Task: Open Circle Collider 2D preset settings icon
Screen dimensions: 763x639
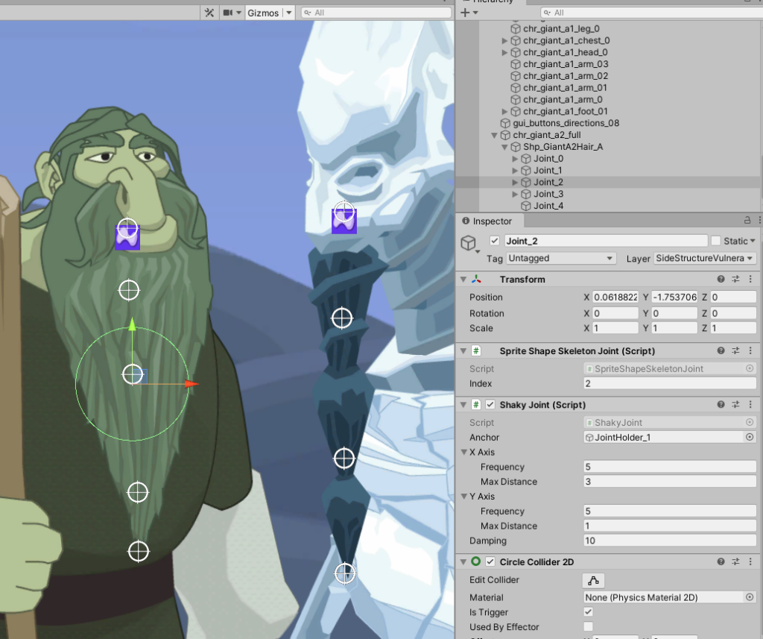Action: point(735,562)
